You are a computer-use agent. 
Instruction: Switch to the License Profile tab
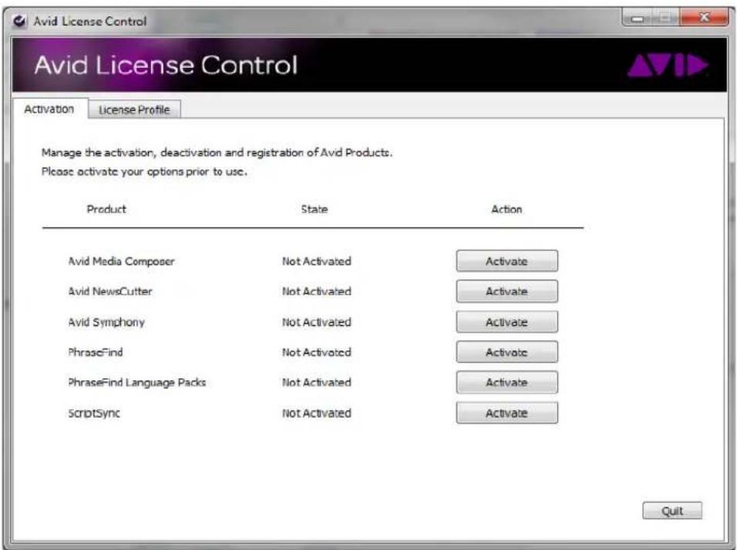[134, 110]
